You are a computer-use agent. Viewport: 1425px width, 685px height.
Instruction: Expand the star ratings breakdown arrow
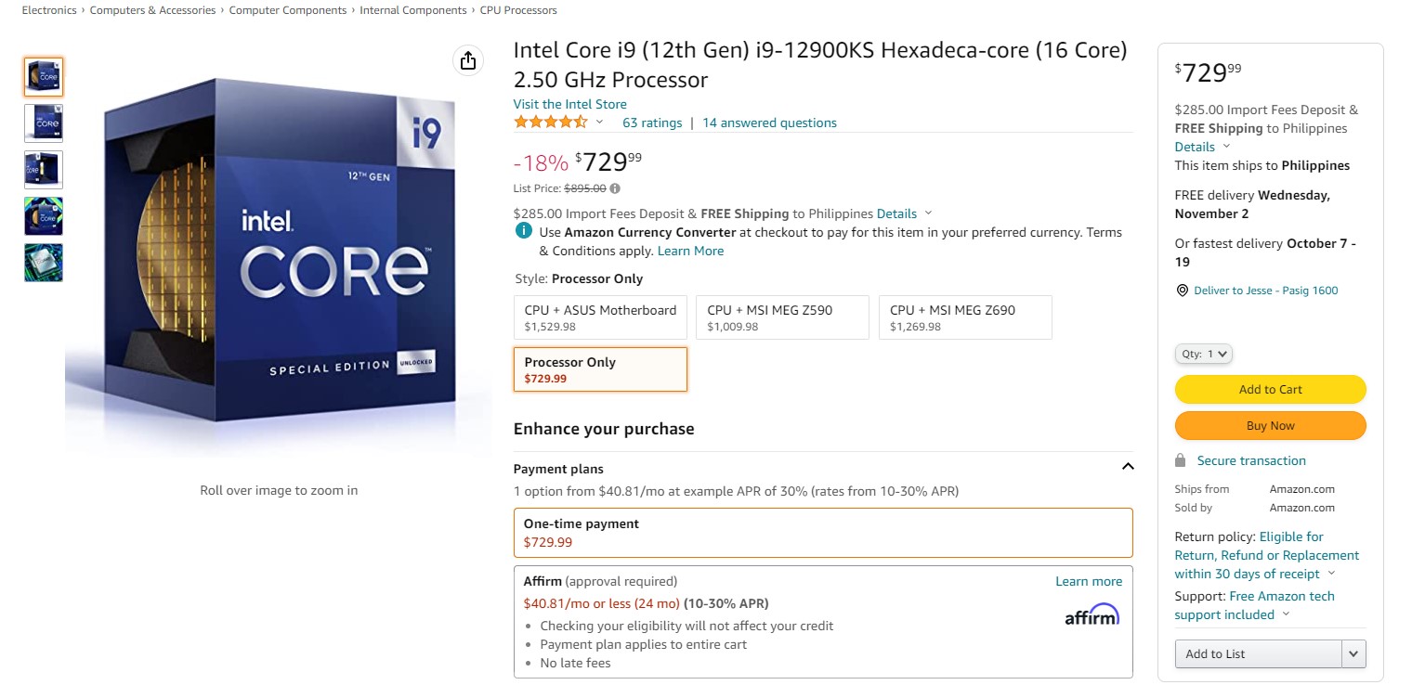point(599,123)
